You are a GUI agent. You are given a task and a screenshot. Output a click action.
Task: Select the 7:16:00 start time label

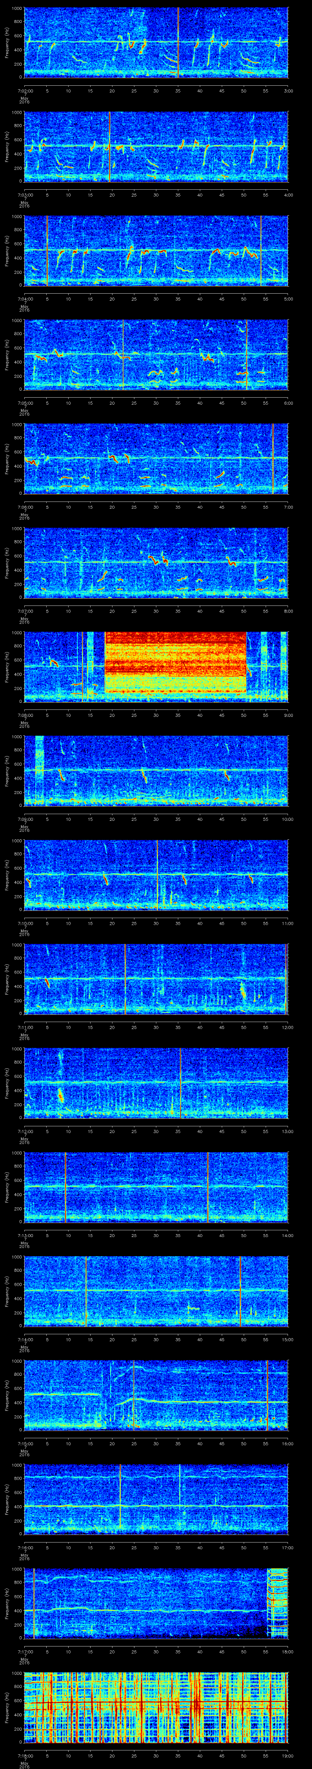click(25, 1547)
